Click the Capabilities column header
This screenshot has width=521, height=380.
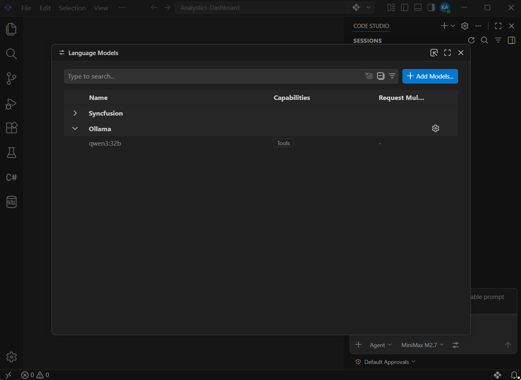pyautogui.click(x=292, y=97)
